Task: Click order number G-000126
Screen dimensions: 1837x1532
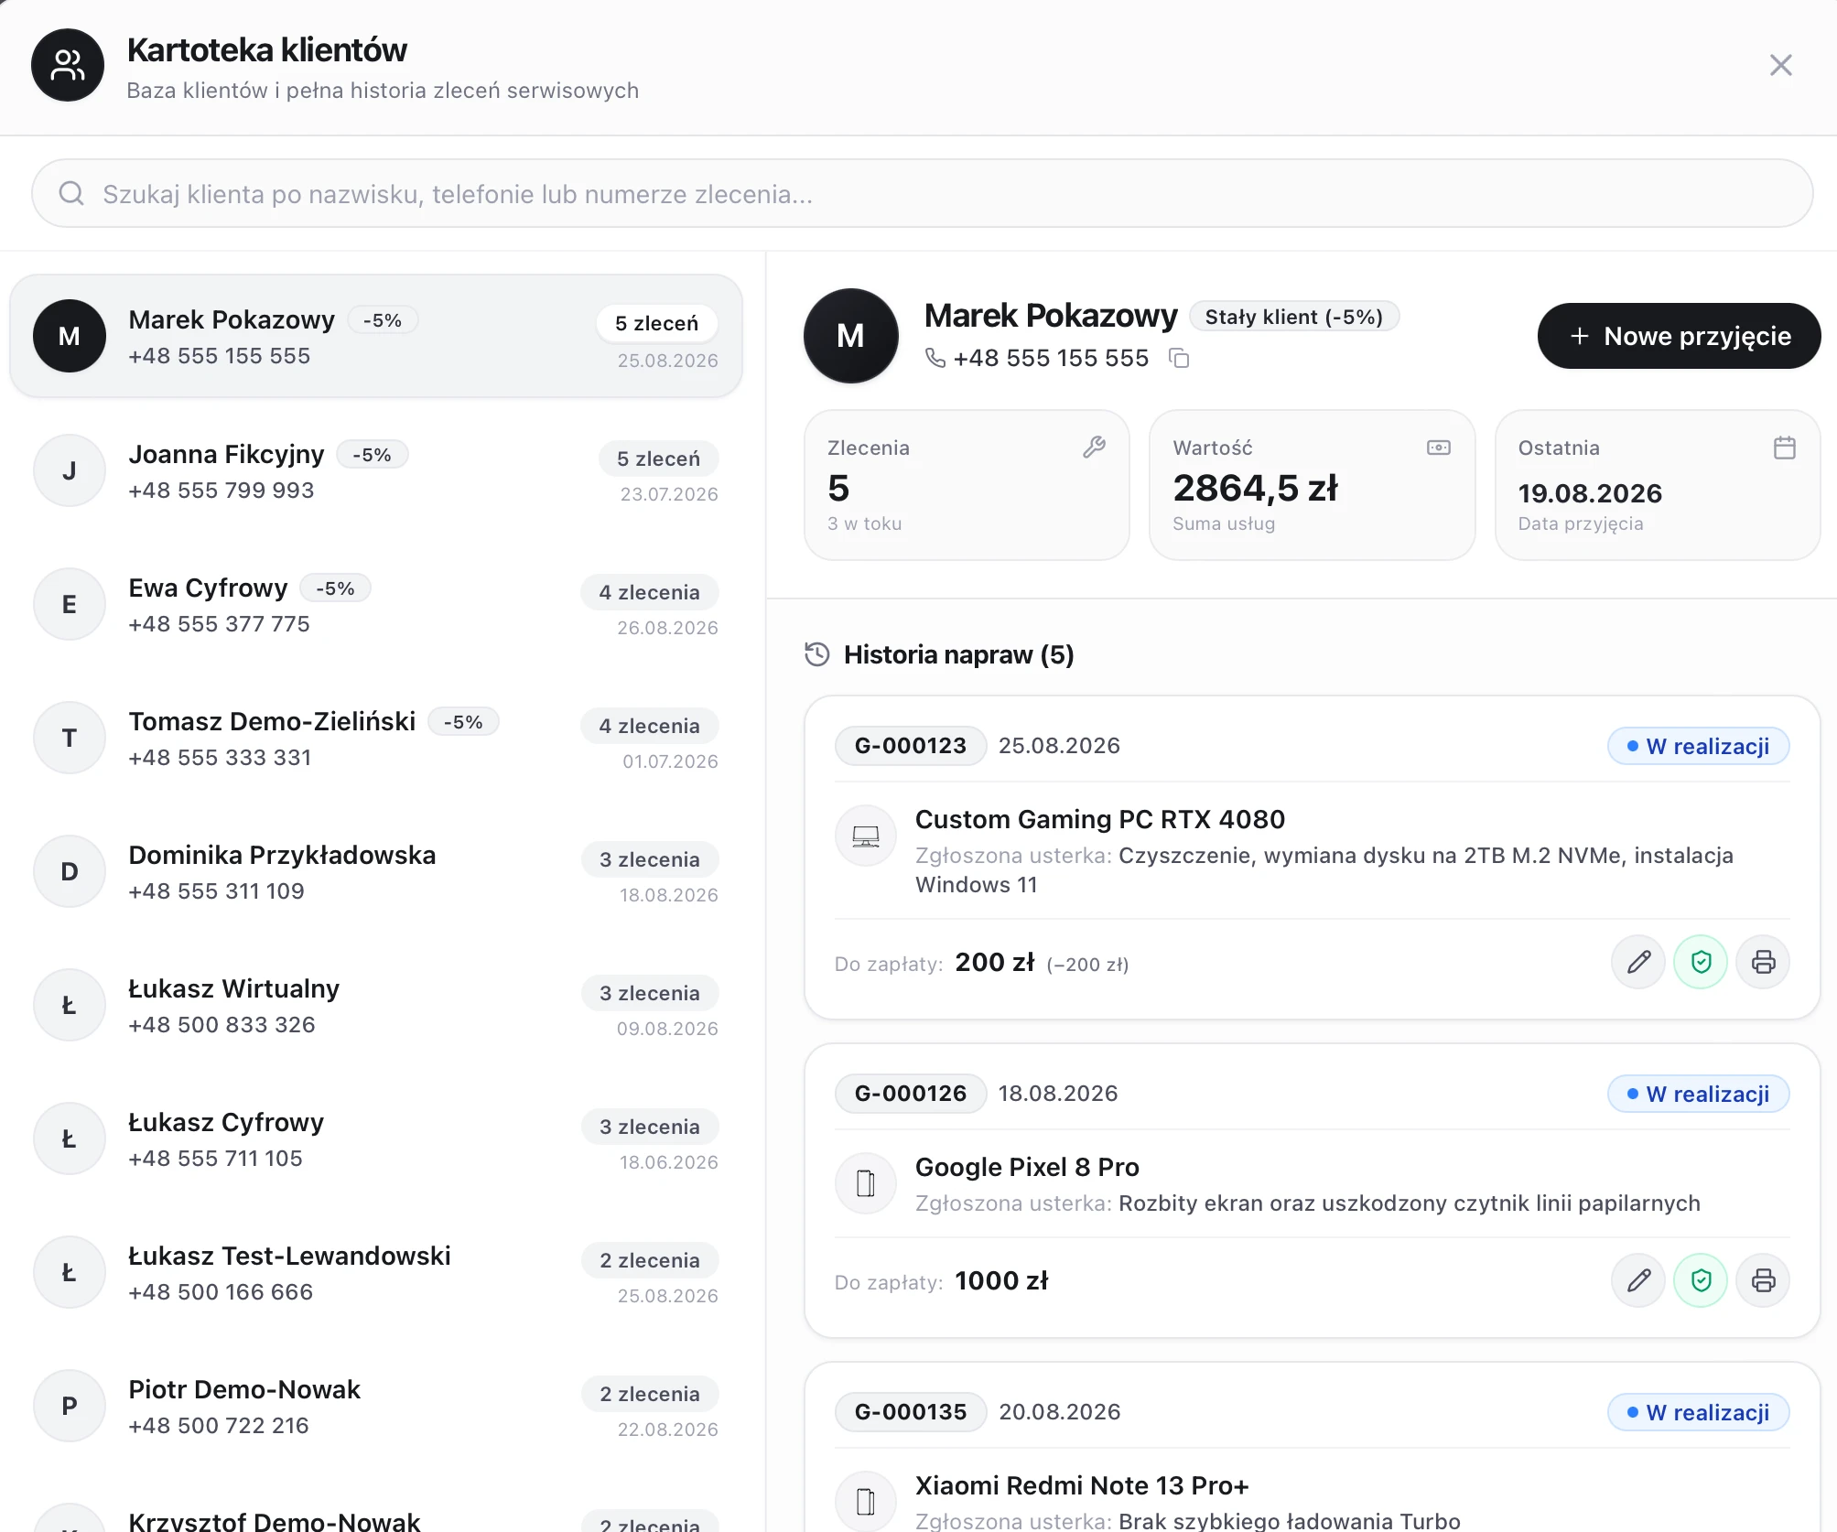Action: (x=910, y=1093)
